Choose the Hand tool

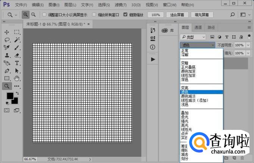coord(17,78)
